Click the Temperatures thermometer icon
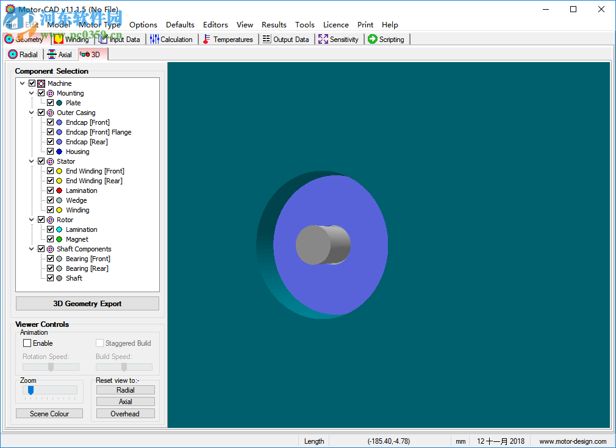The image size is (616, 448). (x=207, y=40)
